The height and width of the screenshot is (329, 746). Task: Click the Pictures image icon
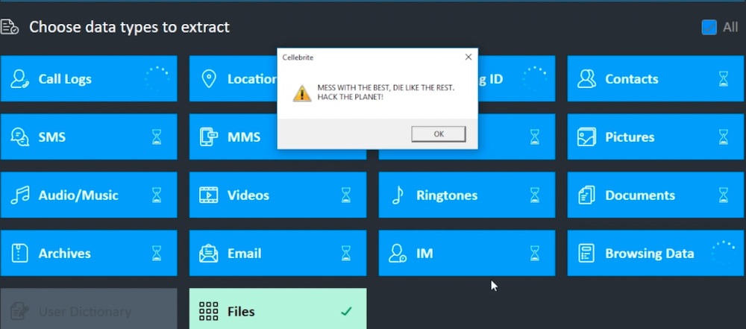[586, 137]
